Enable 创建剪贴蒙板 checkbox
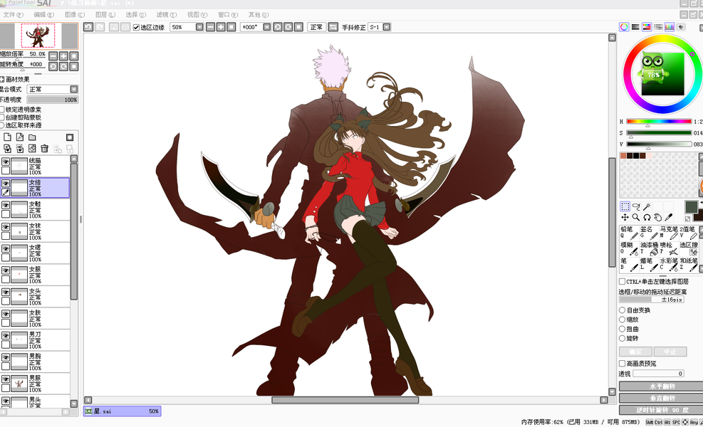The height and width of the screenshot is (427, 703). (2, 117)
